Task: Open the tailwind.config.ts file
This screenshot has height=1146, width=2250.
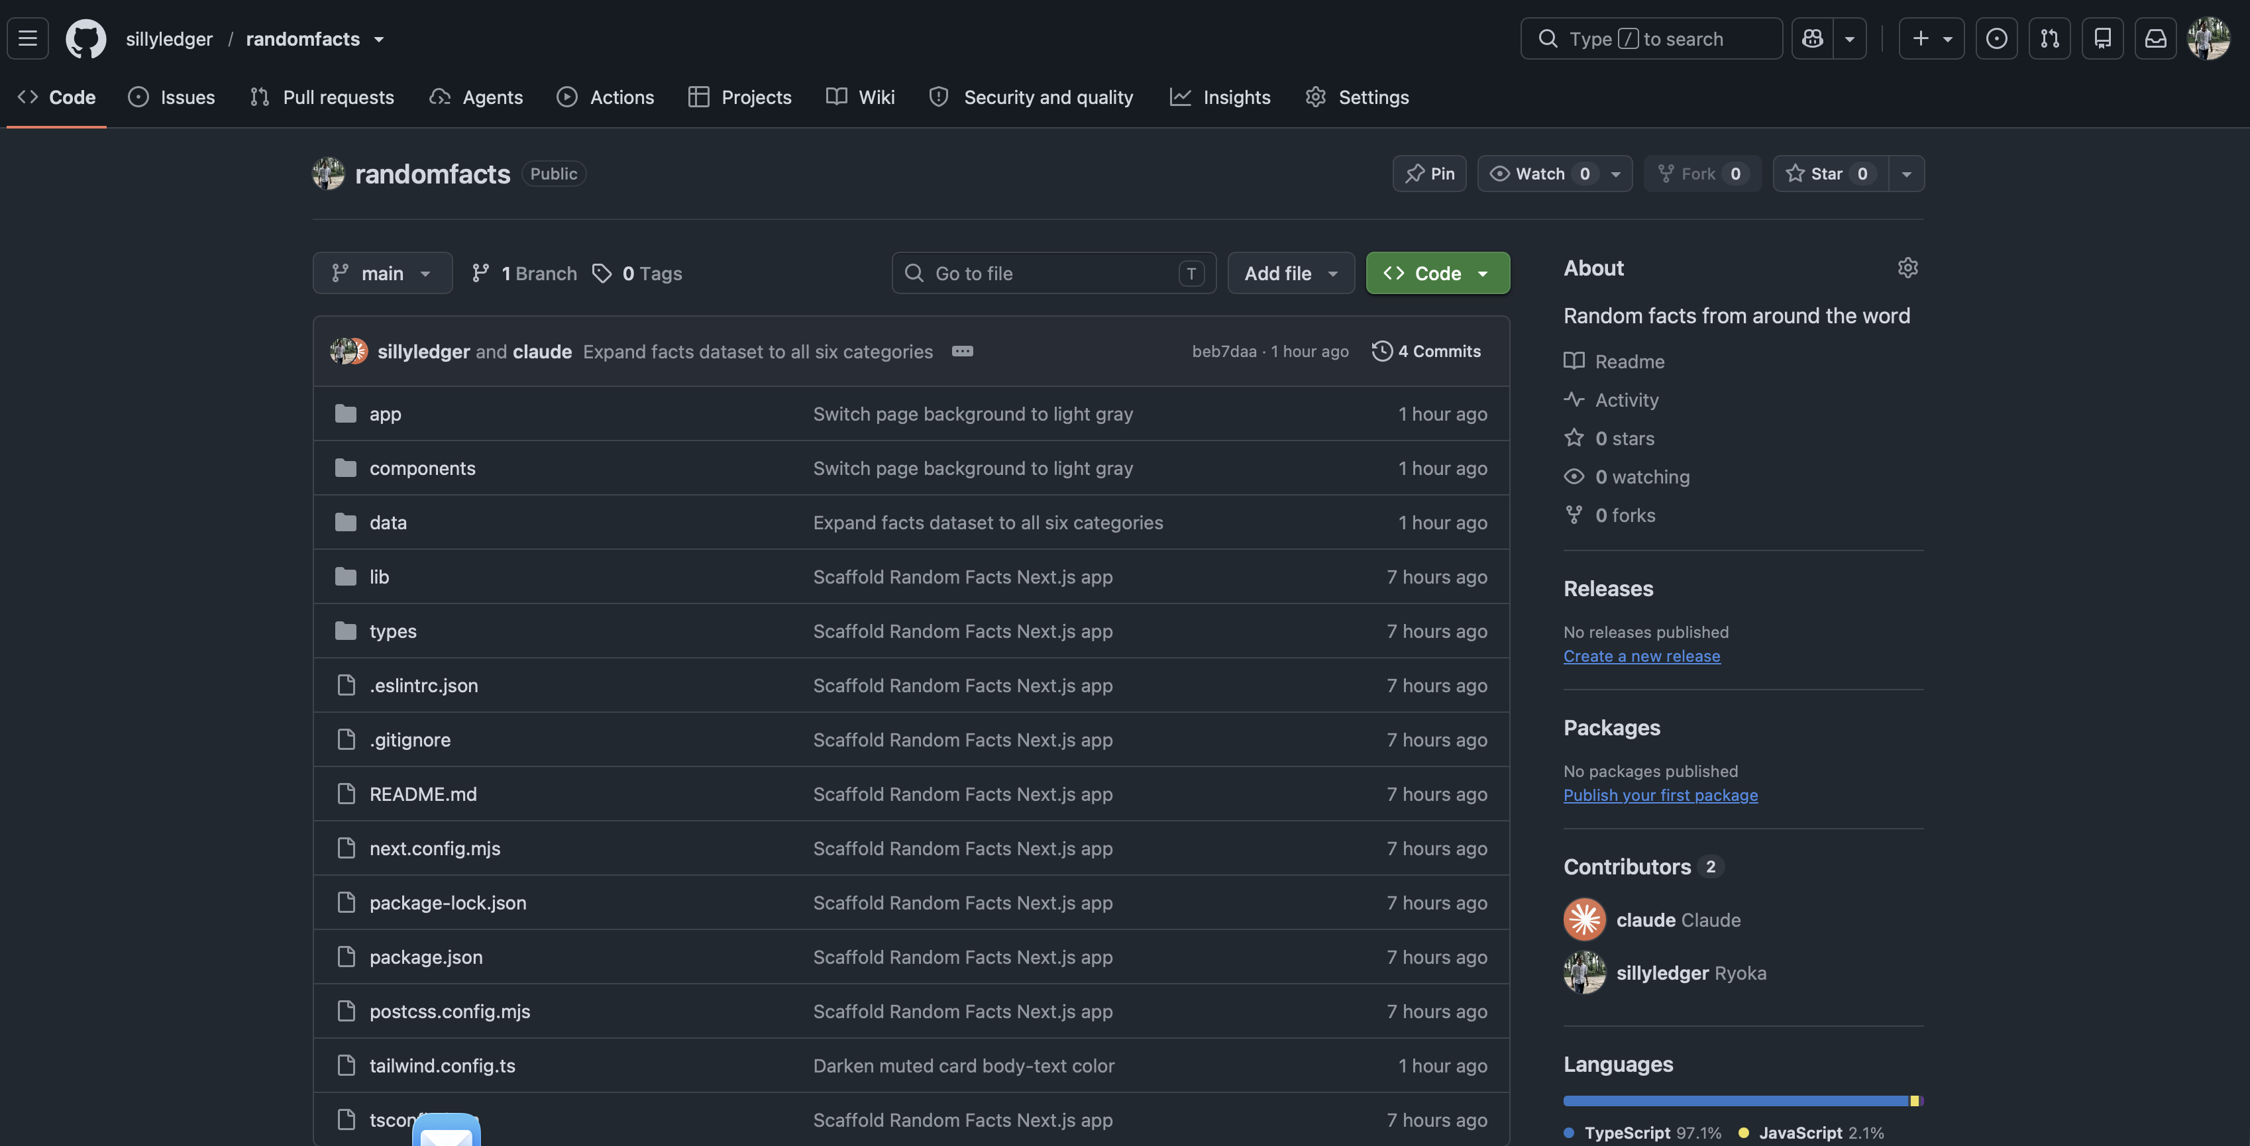Action: click(442, 1066)
